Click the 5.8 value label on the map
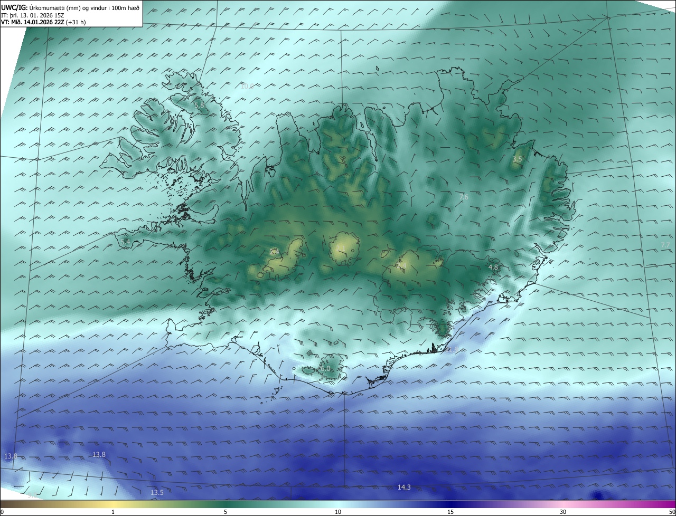 click(199, 105)
